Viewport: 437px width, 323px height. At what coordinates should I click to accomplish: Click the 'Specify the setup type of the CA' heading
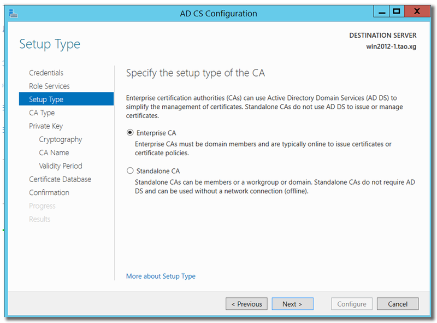click(x=196, y=73)
